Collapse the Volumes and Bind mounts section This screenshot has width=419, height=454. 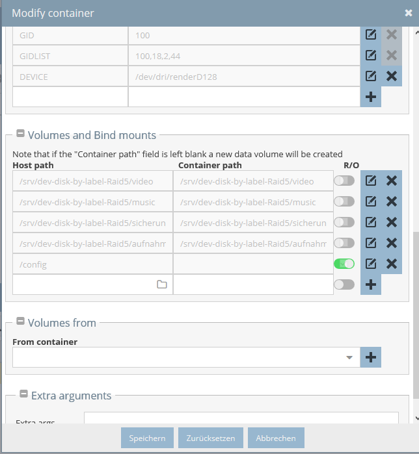click(x=20, y=134)
